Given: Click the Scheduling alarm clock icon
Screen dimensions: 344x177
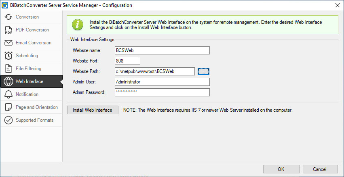Looking at the screenshot, I should click(8, 56).
